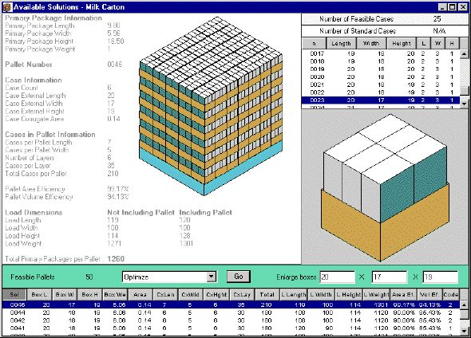
Task: Select case row 0020
Action: tap(381, 77)
